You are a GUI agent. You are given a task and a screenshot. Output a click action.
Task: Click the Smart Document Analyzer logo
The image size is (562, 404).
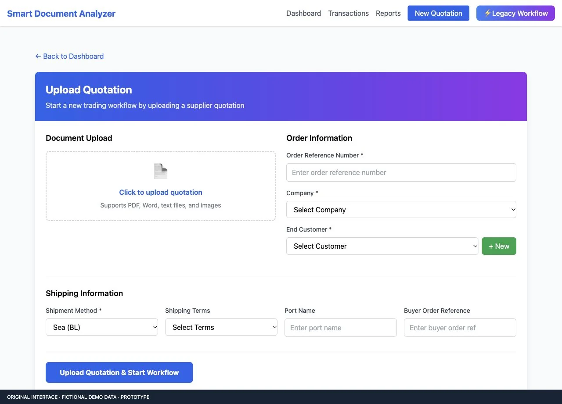pos(61,13)
